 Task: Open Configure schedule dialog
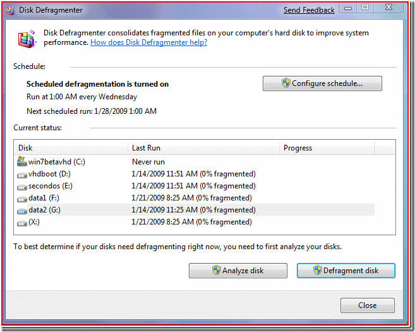pyautogui.click(x=322, y=83)
